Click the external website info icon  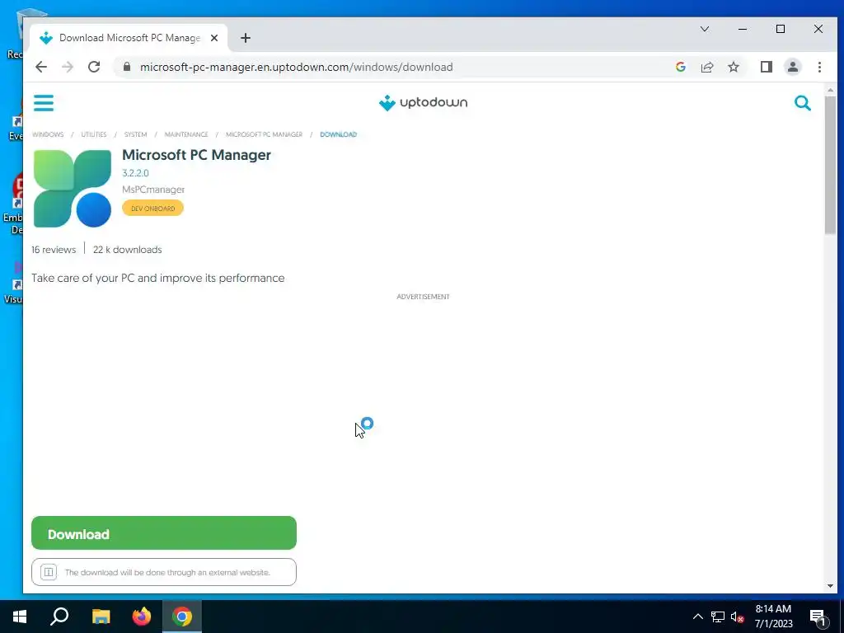pos(49,572)
